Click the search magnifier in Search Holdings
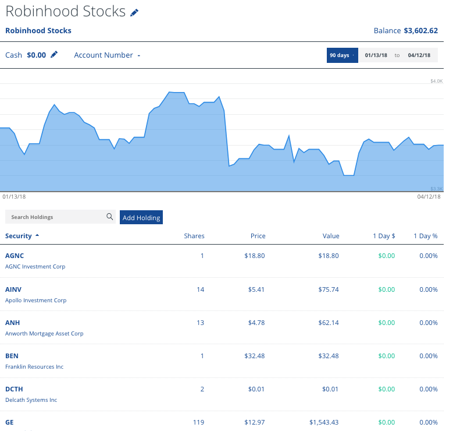 109,217
